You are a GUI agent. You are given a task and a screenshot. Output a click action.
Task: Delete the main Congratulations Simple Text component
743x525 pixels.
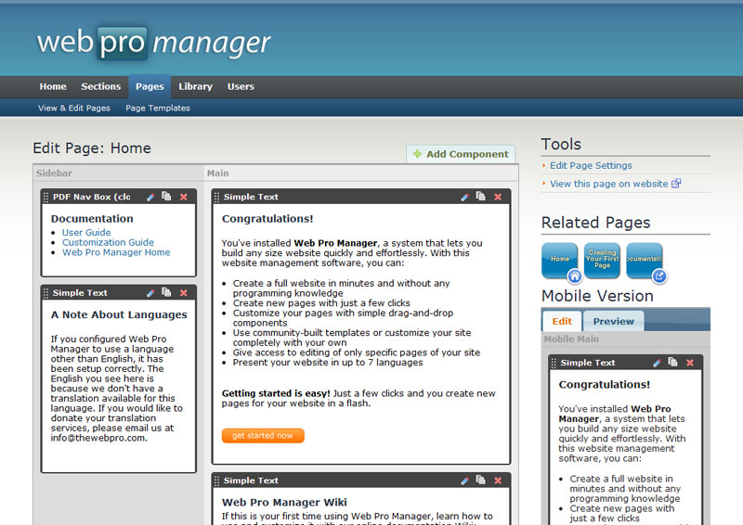(x=498, y=197)
